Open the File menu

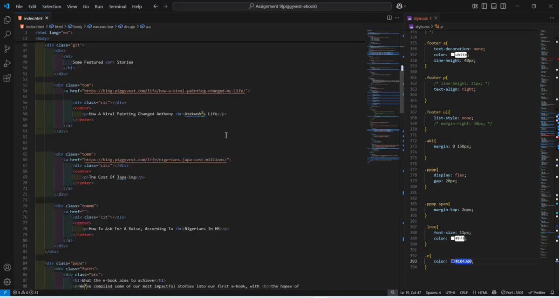tap(19, 7)
